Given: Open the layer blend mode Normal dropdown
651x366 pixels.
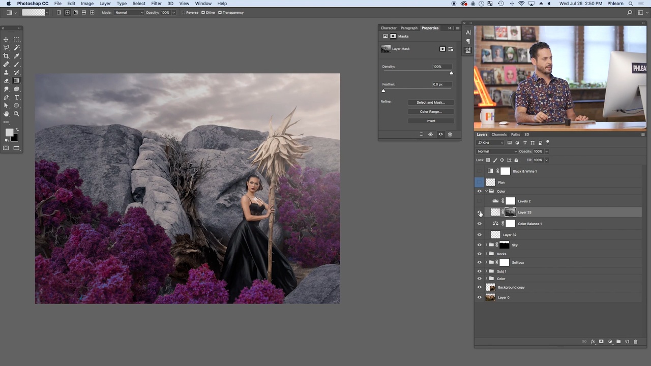Looking at the screenshot, I should tap(497, 151).
